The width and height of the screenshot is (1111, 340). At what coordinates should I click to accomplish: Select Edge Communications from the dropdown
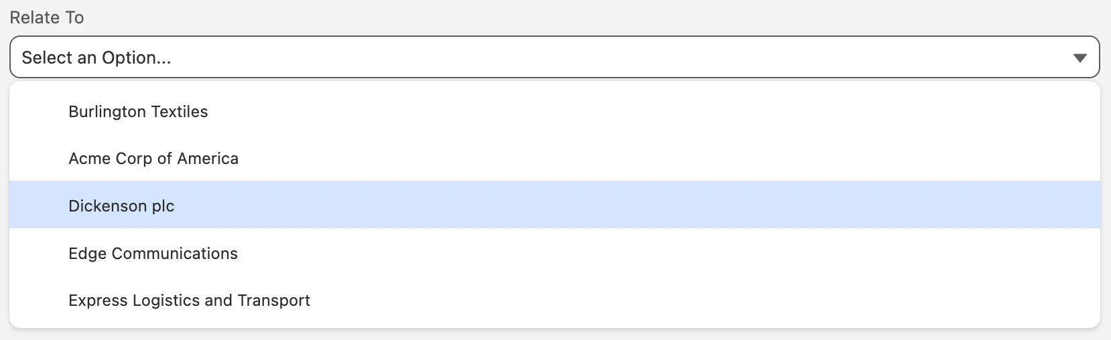coord(153,254)
